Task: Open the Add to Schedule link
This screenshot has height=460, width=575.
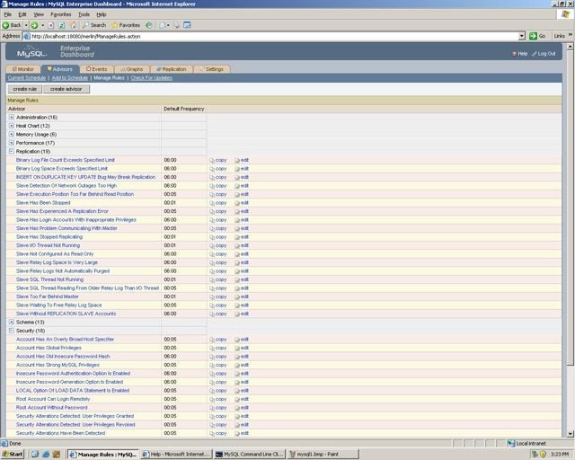Action: (70, 78)
